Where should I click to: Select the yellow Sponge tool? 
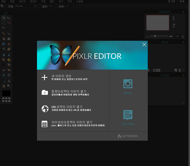point(9,60)
